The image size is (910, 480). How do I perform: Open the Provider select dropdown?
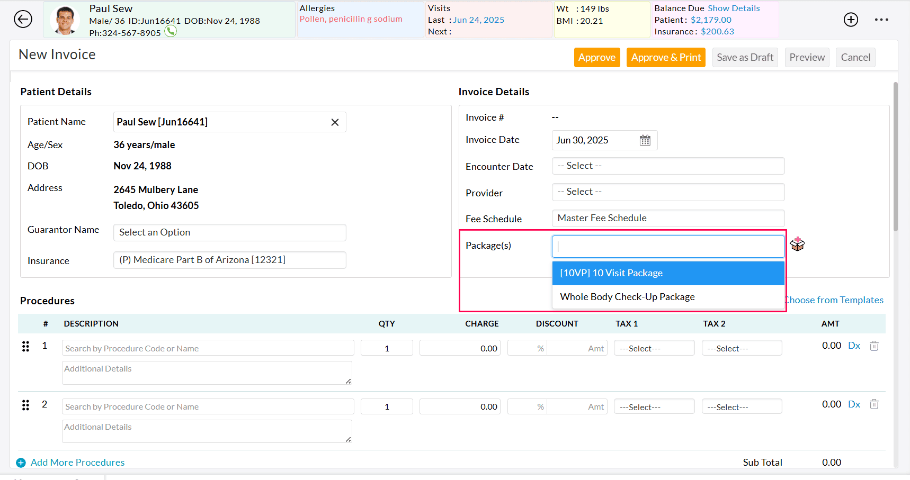668,192
